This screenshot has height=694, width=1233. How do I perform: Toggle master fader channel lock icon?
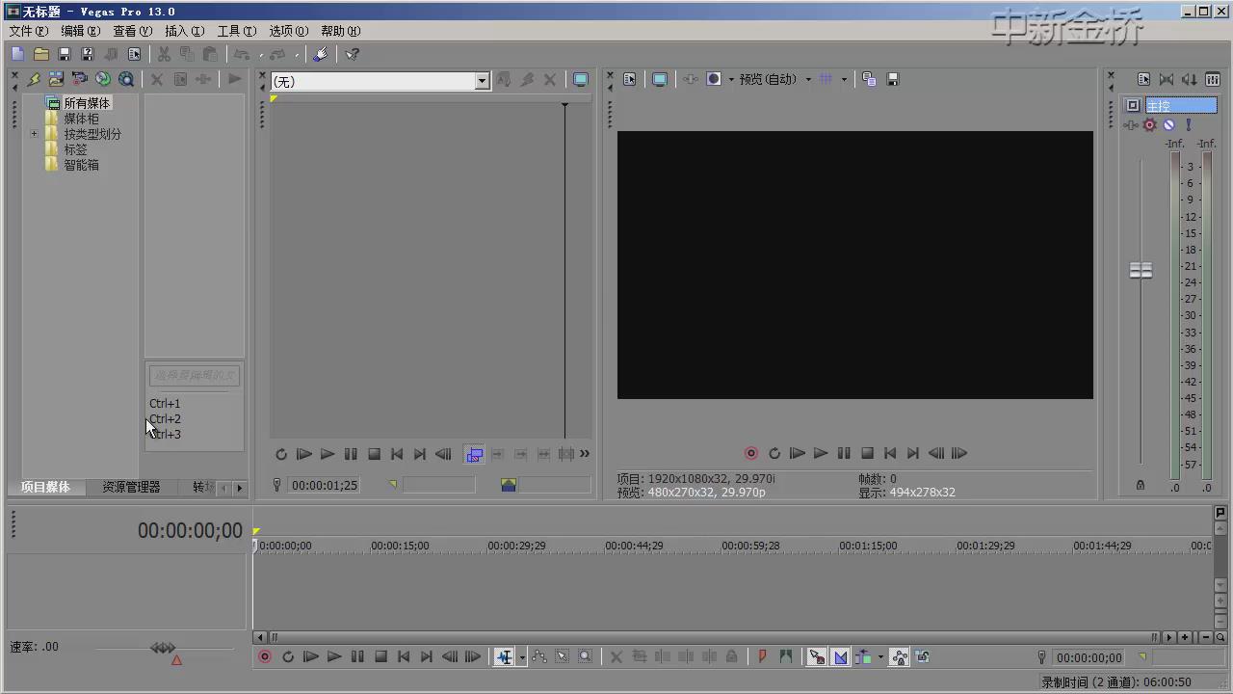point(1141,485)
